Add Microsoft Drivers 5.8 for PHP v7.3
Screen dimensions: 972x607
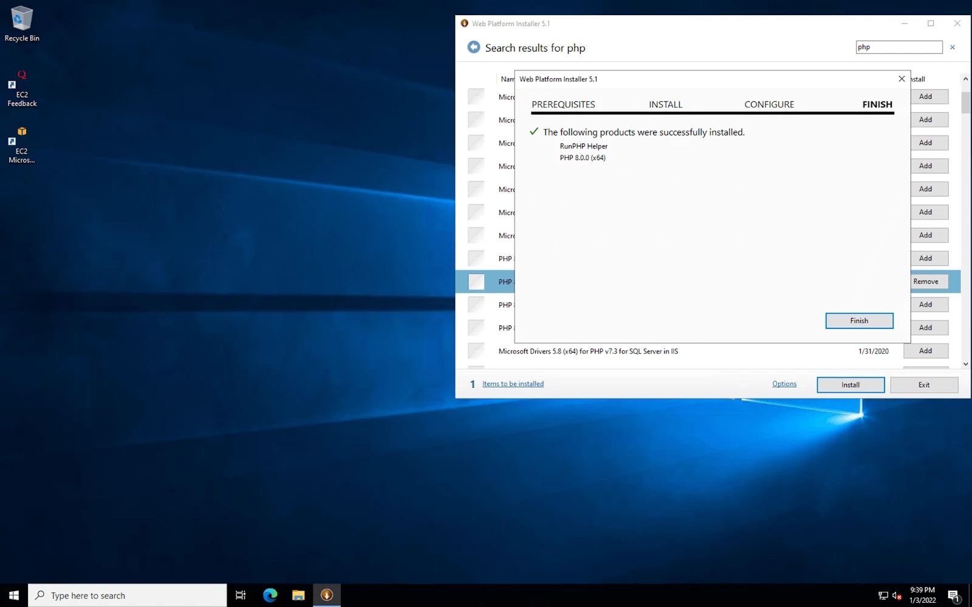[x=925, y=351]
